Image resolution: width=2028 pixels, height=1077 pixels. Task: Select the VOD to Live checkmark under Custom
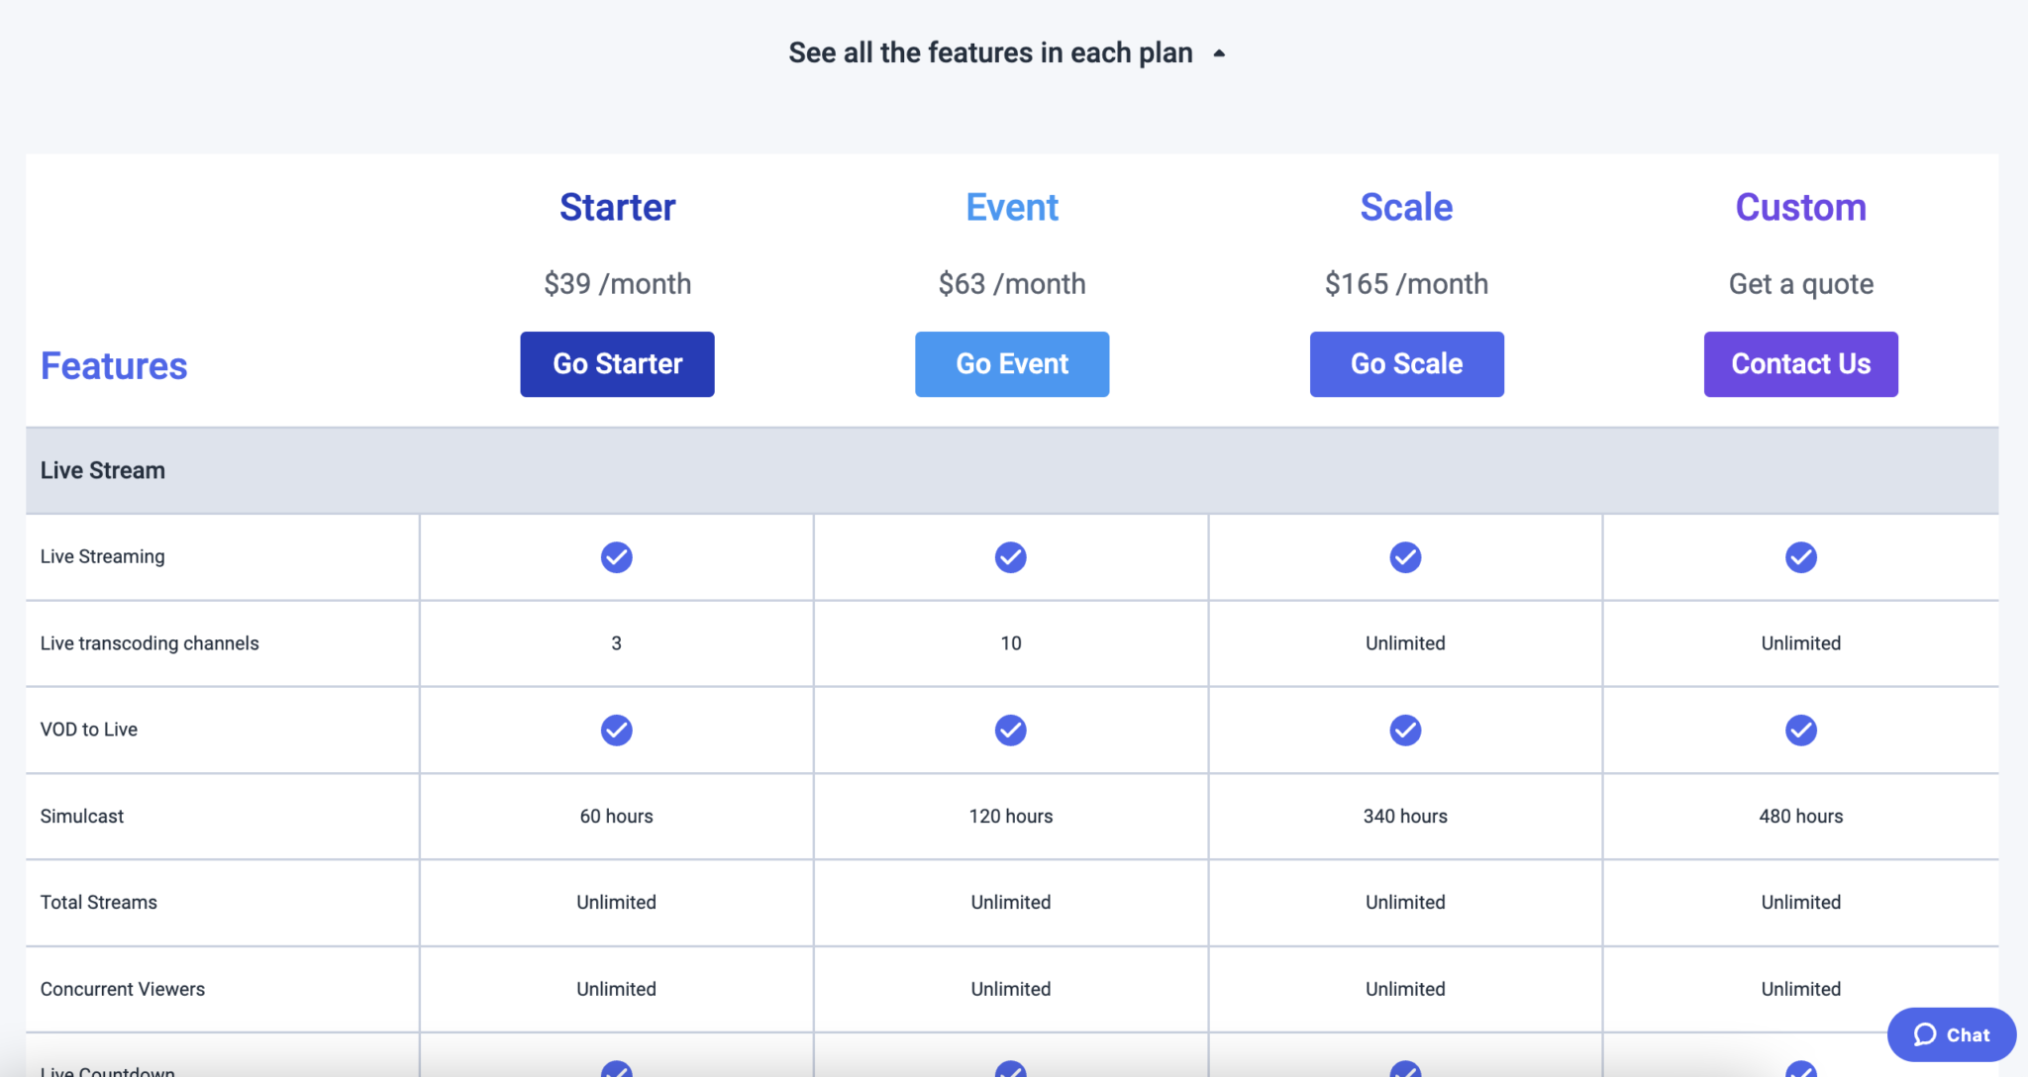pos(1799,730)
